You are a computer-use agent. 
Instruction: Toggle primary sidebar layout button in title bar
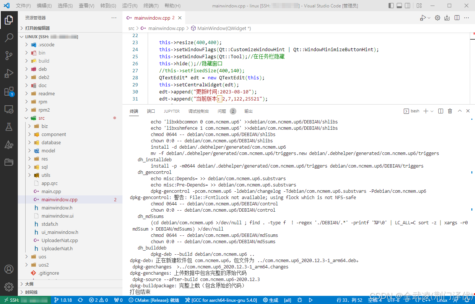coord(391,6)
